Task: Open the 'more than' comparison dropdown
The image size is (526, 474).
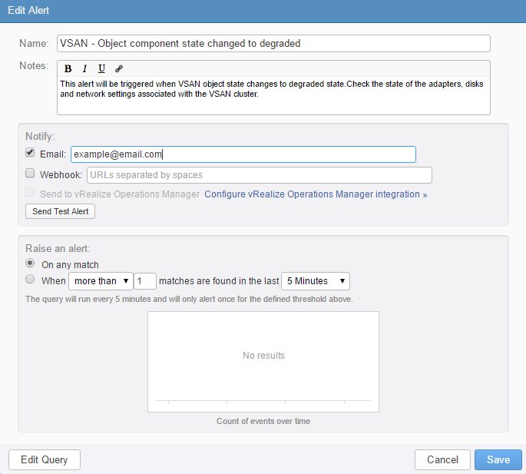Action: click(x=101, y=281)
